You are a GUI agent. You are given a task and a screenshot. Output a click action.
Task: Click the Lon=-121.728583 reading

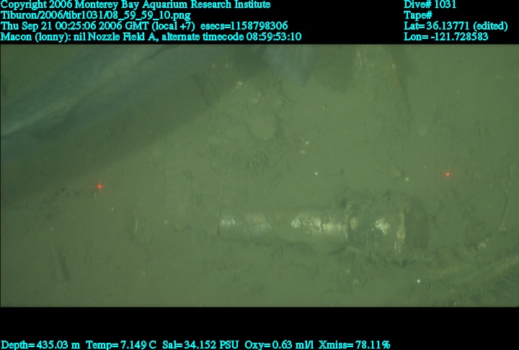(446, 37)
